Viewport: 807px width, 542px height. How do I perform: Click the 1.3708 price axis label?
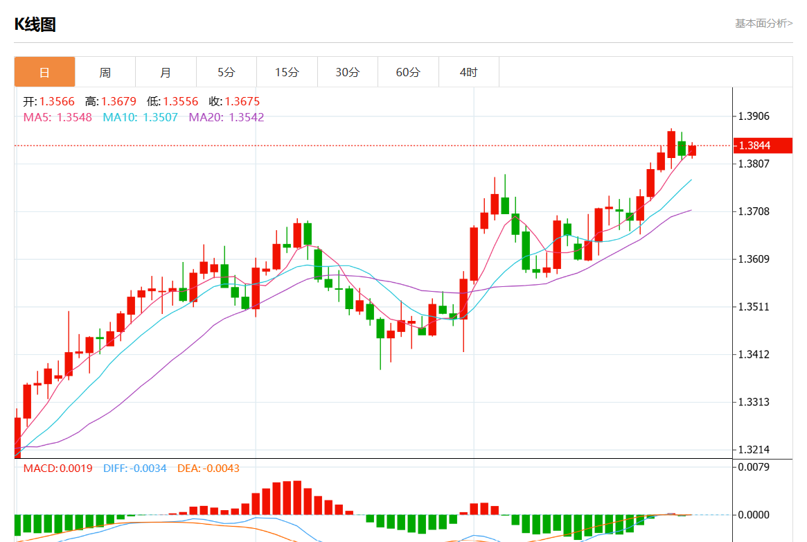tap(754, 211)
